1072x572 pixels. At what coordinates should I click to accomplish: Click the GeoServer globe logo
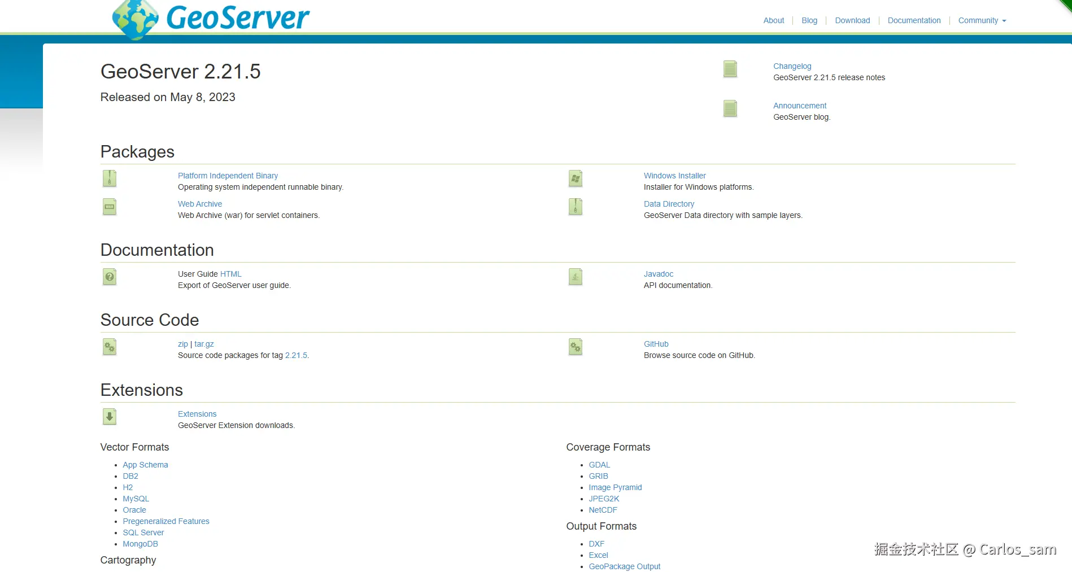(136, 20)
